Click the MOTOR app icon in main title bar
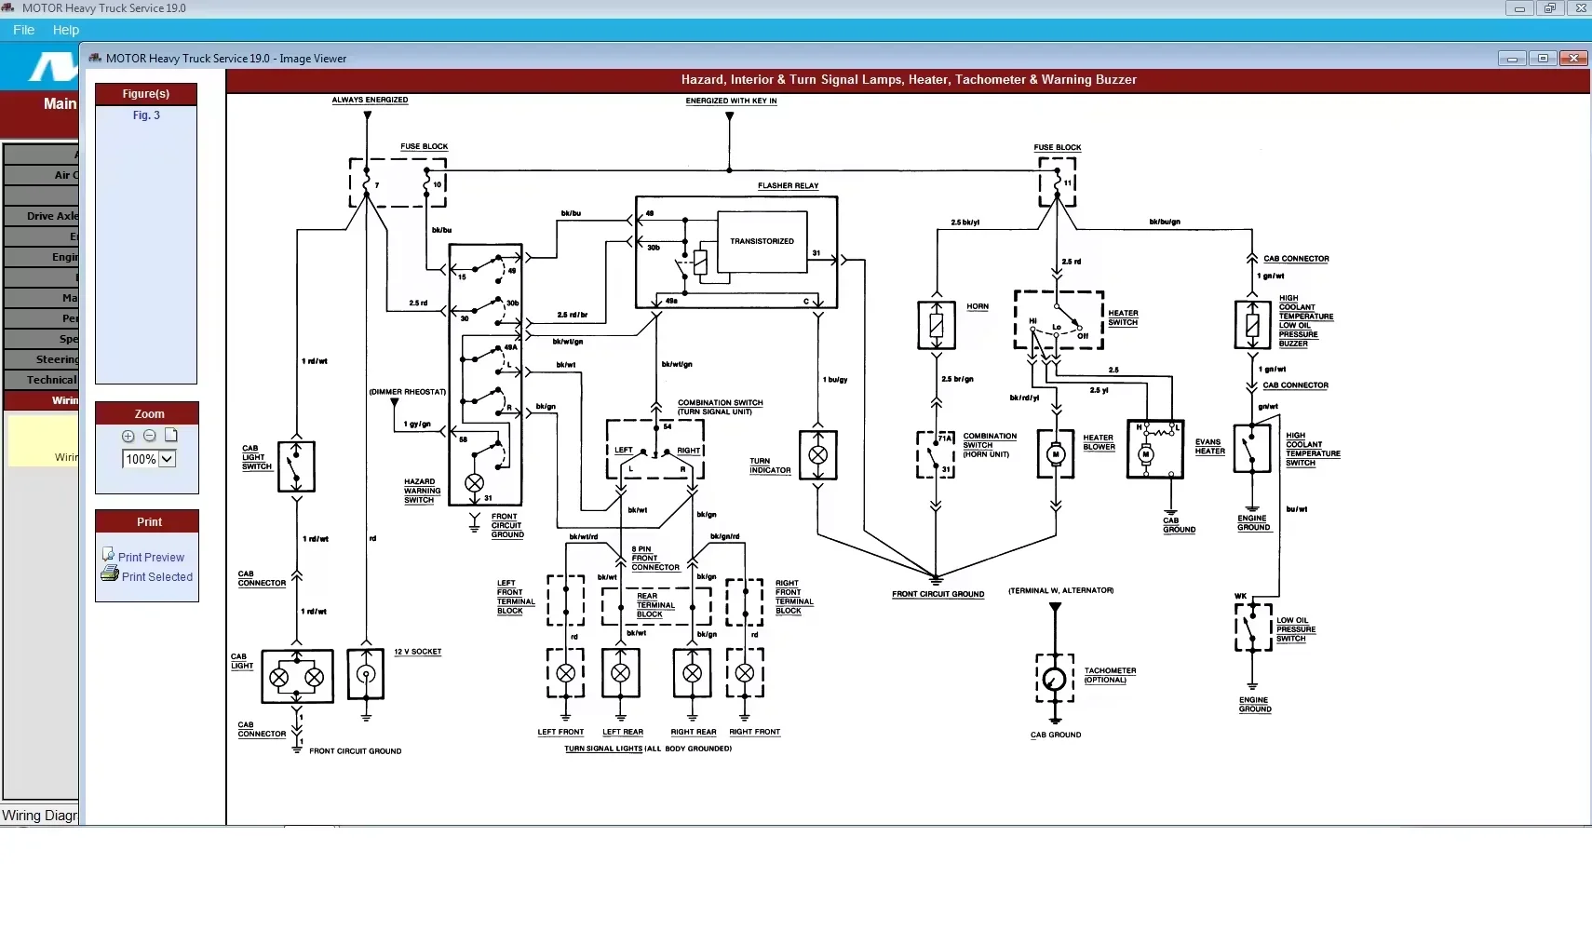The image size is (1592, 931). pyautogui.click(x=8, y=7)
